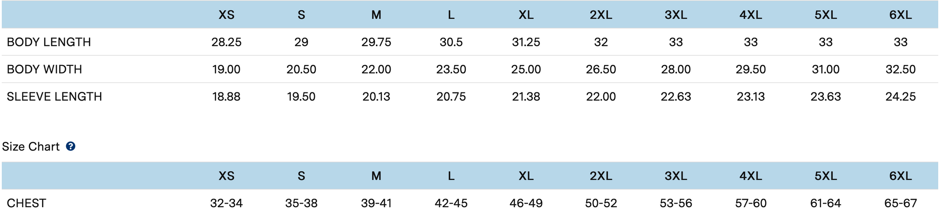This screenshot has height=215, width=940.
Task: Select the 4XL column header in top table
Action: coord(751,15)
